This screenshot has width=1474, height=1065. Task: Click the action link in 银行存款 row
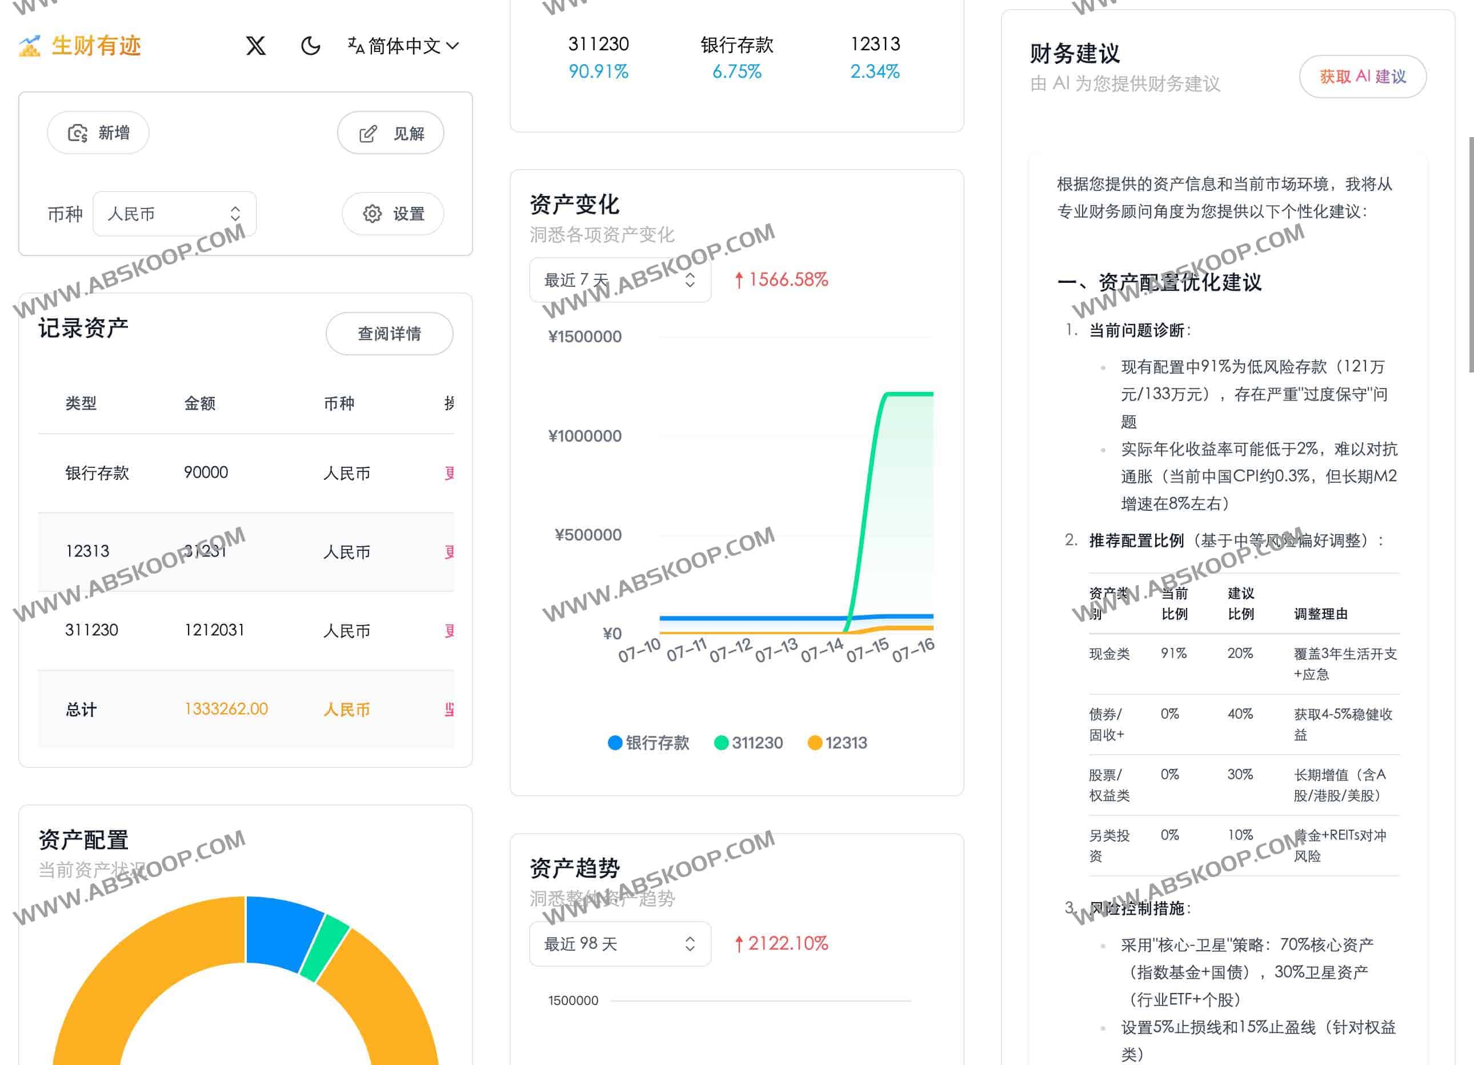[x=449, y=473]
